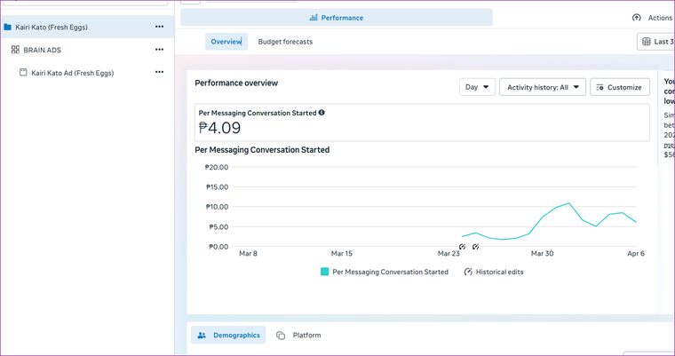Screen dimensions: 675x356
Task: Select the BRAIN ADS ad set row
Action: pyautogui.click(x=87, y=50)
